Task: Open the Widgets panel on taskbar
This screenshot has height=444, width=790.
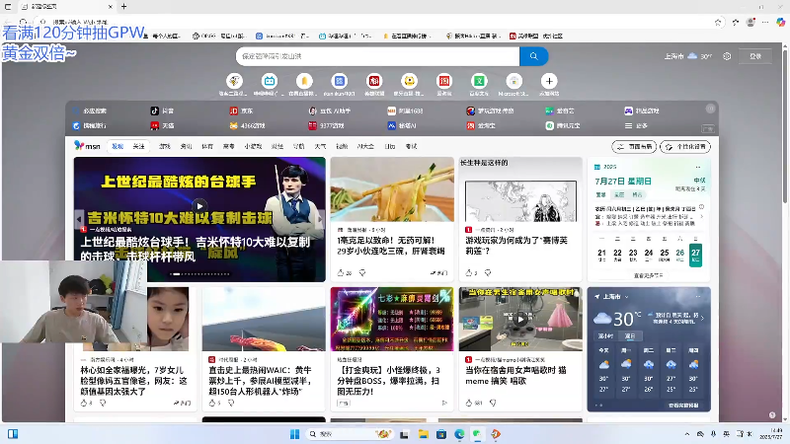Action: point(13,434)
